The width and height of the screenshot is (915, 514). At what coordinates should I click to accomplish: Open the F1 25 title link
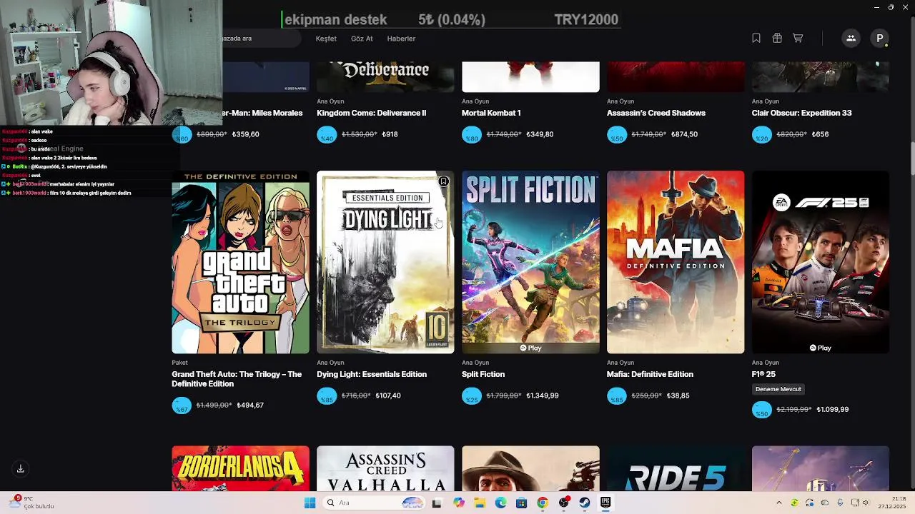pyautogui.click(x=763, y=374)
